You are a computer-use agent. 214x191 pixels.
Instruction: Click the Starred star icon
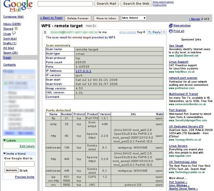pos(16,28)
